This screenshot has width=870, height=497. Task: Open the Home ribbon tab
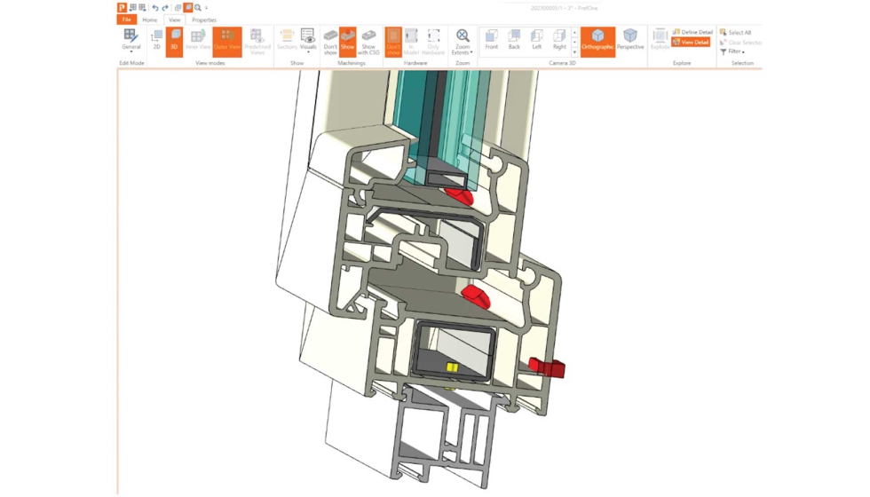click(x=150, y=20)
